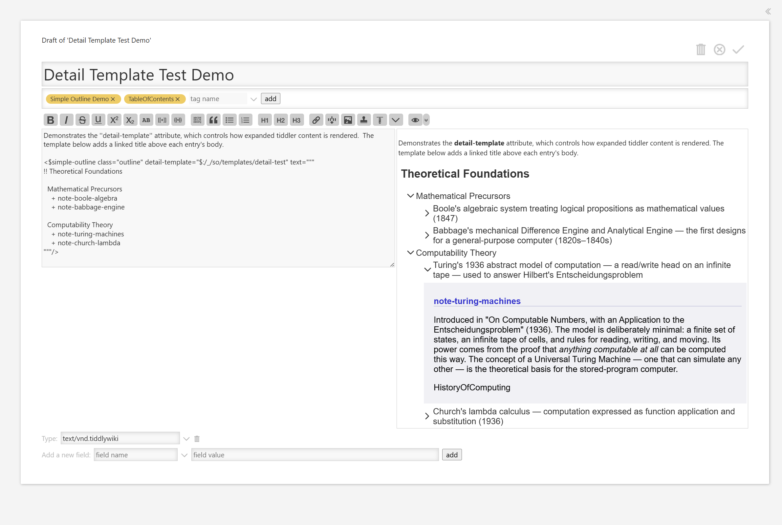Click the strikethrough toolbar icon
782x525 pixels.
(82, 120)
